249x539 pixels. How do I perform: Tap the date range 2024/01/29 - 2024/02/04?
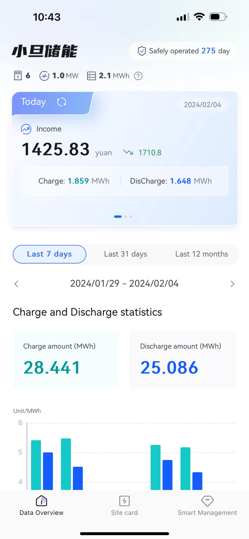[124, 284]
